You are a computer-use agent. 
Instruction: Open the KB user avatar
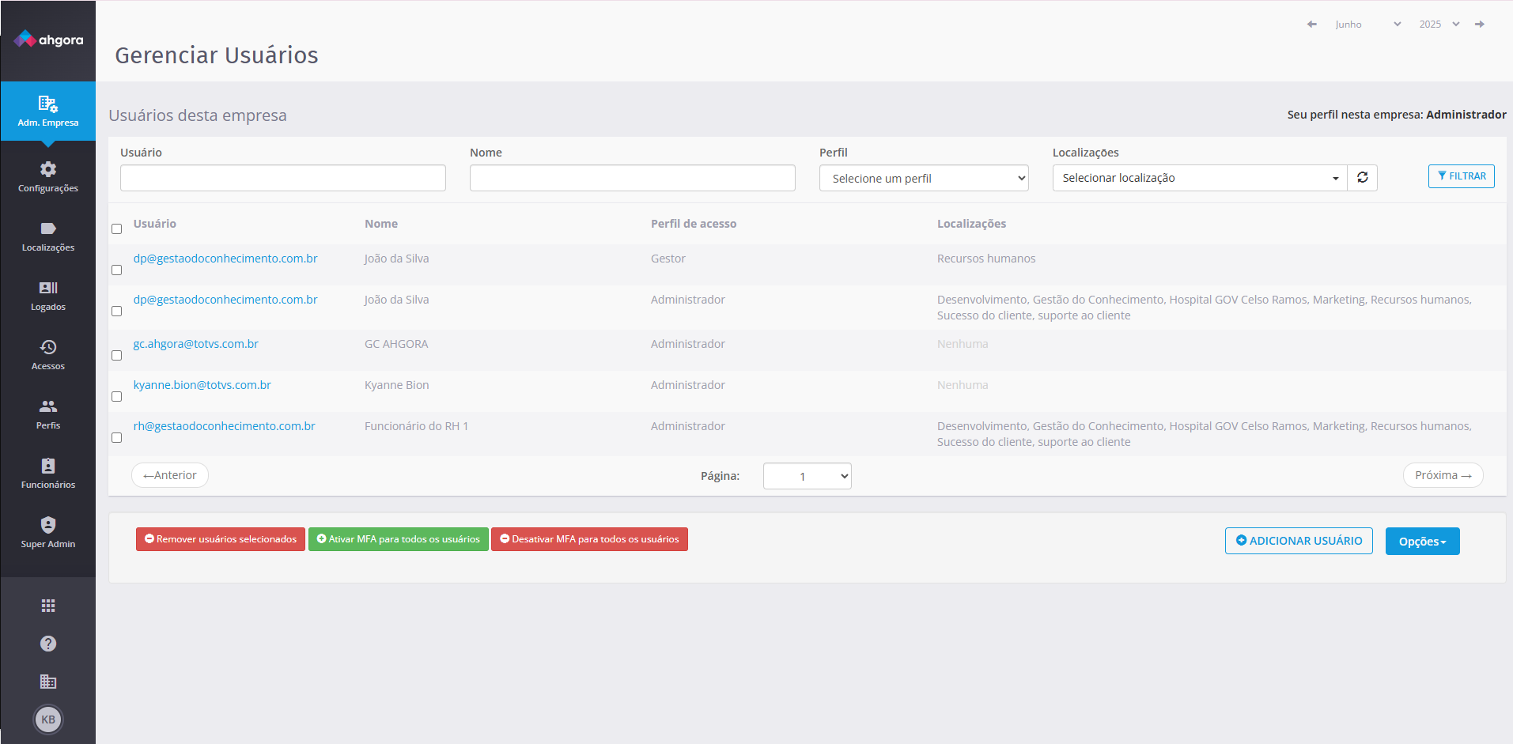point(48,719)
